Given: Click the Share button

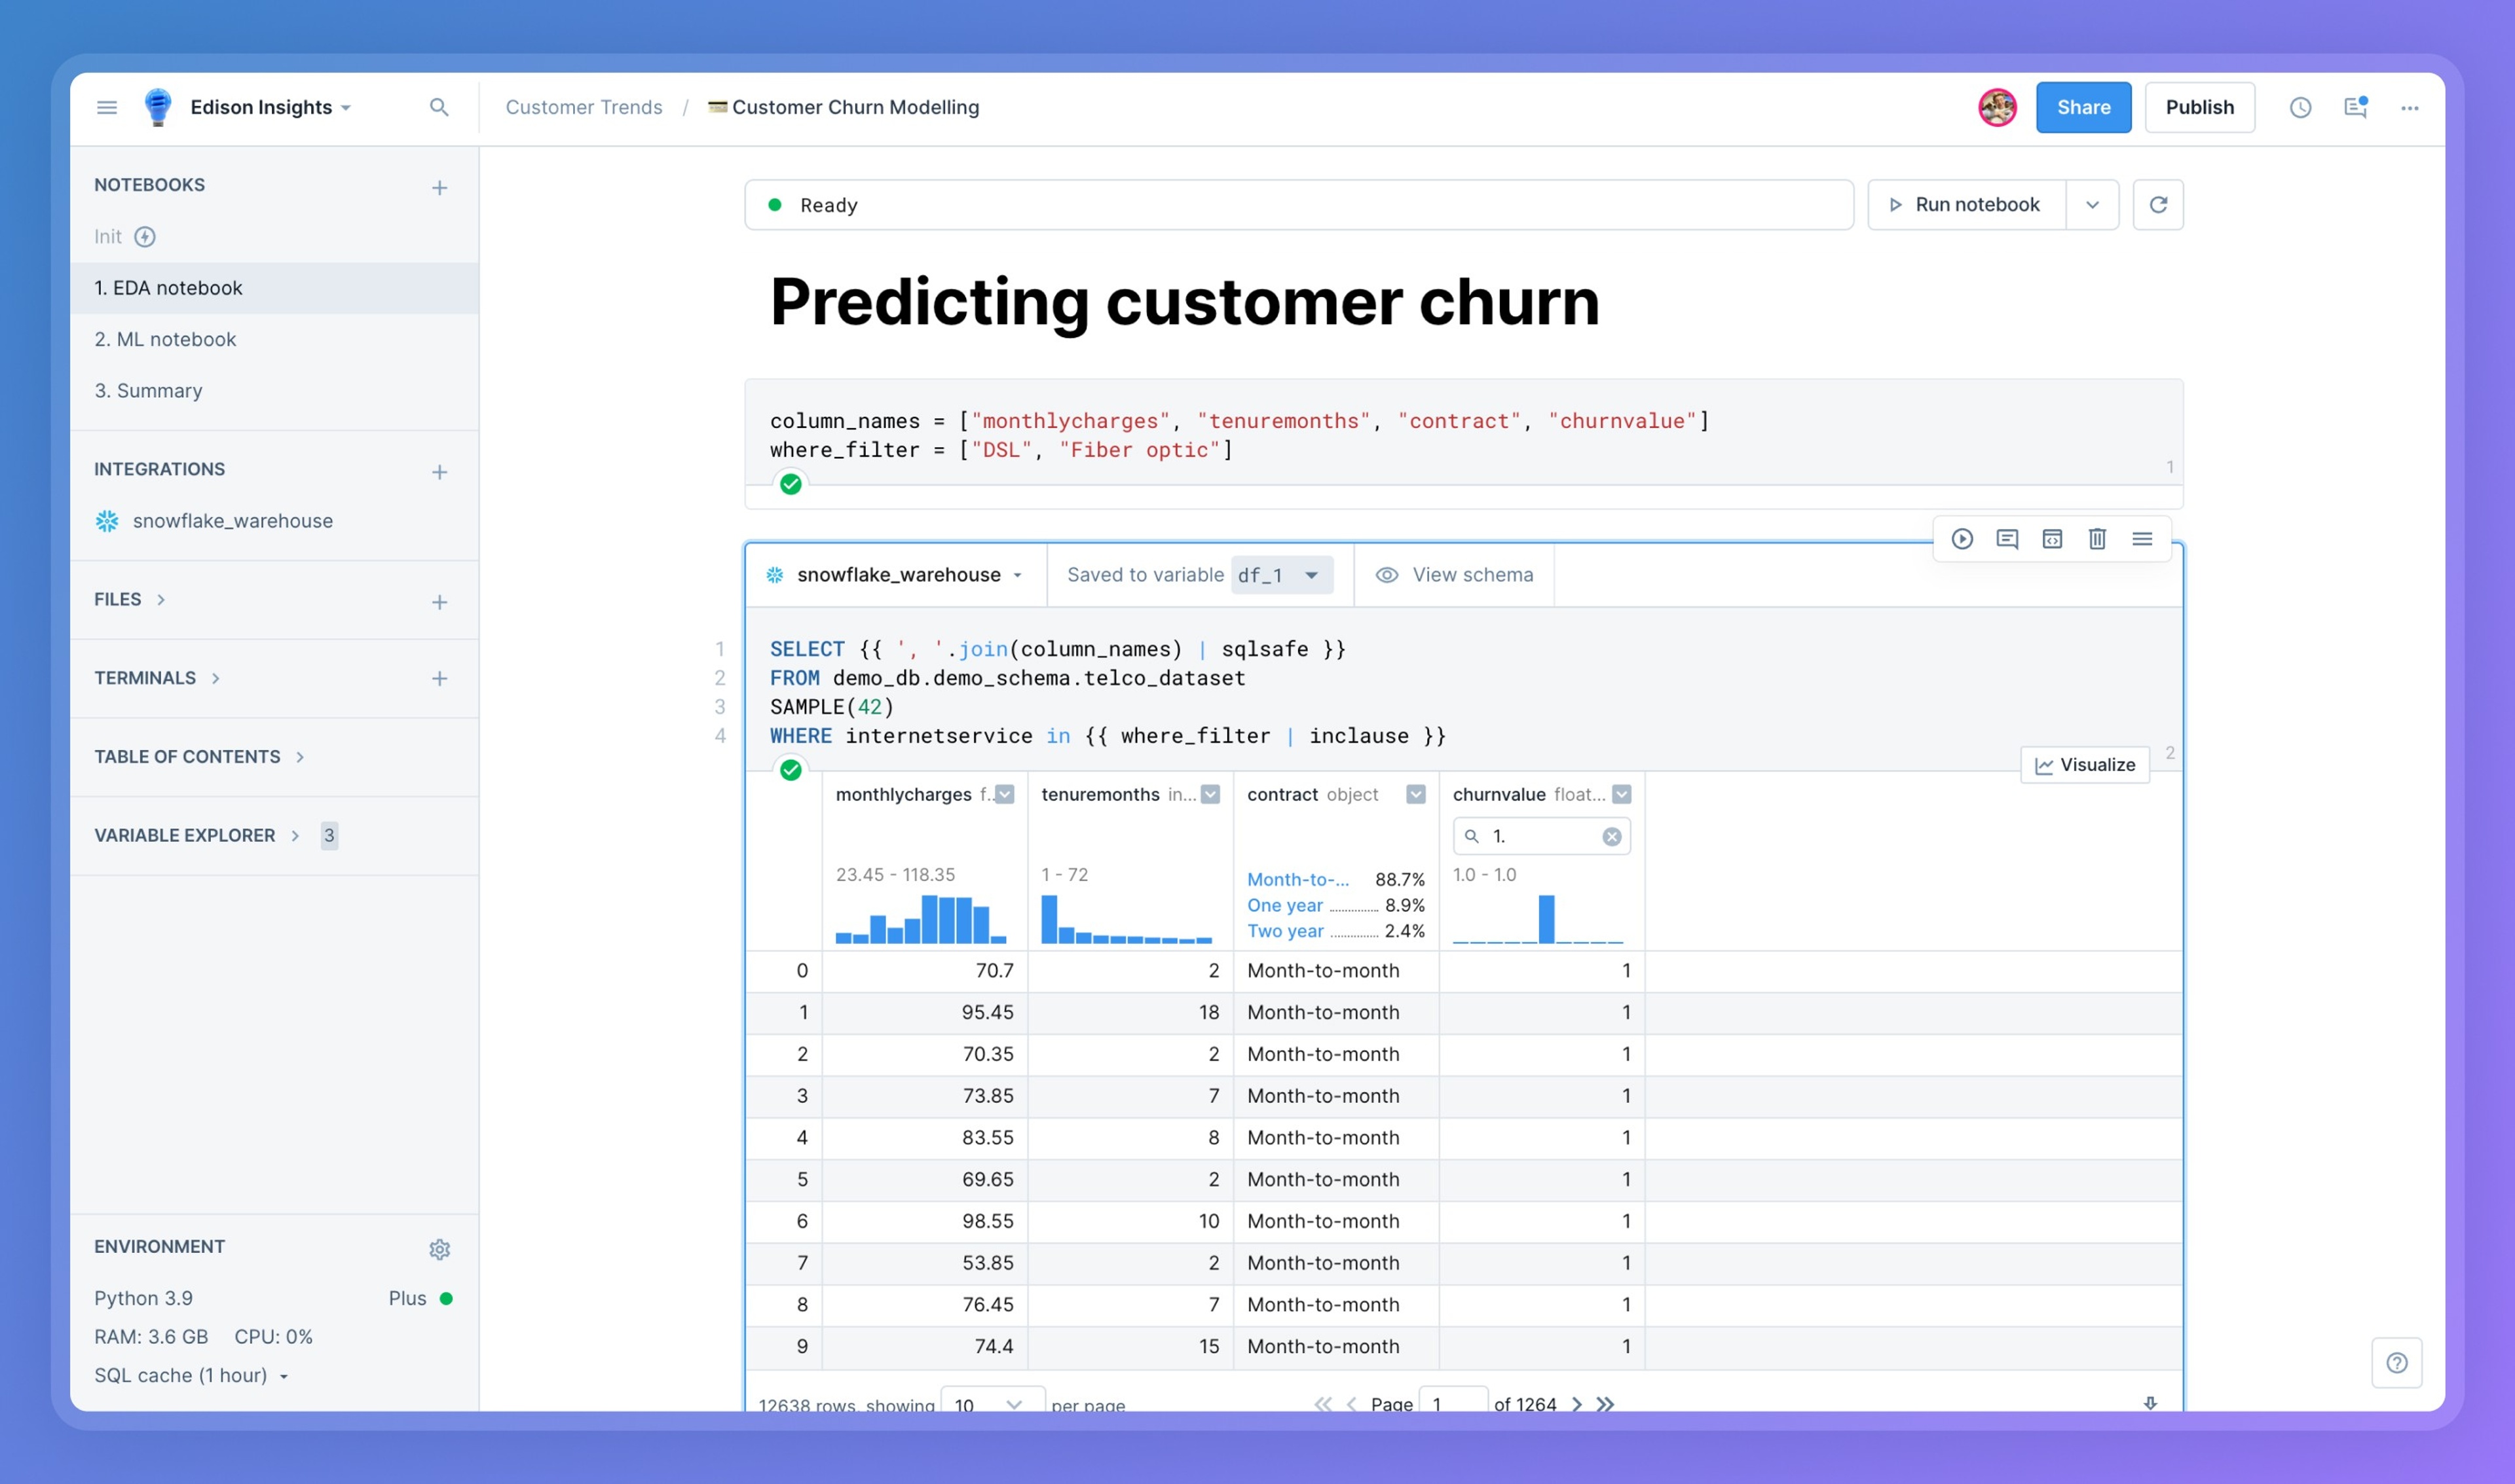Looking at the screenshot, I should pos(2083,107).
